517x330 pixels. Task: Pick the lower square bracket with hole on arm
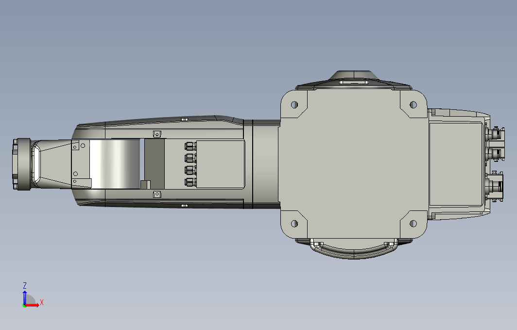tap(157, 194)
